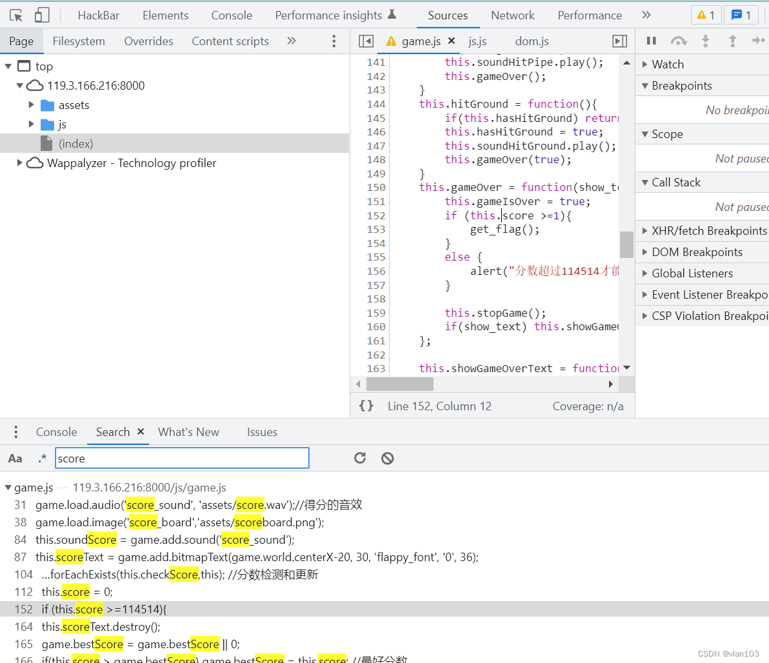Activate the inspect element picker icon

[16, 15]
